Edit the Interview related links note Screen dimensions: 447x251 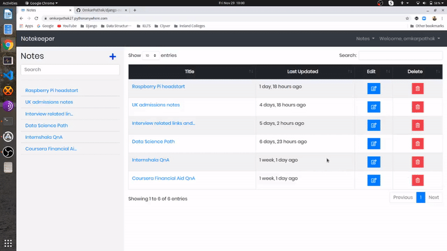pos(373,125)
